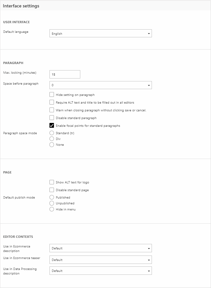Open Use in Ecommerce description dropdown
The image size is (211, 288).
point(101,248)
